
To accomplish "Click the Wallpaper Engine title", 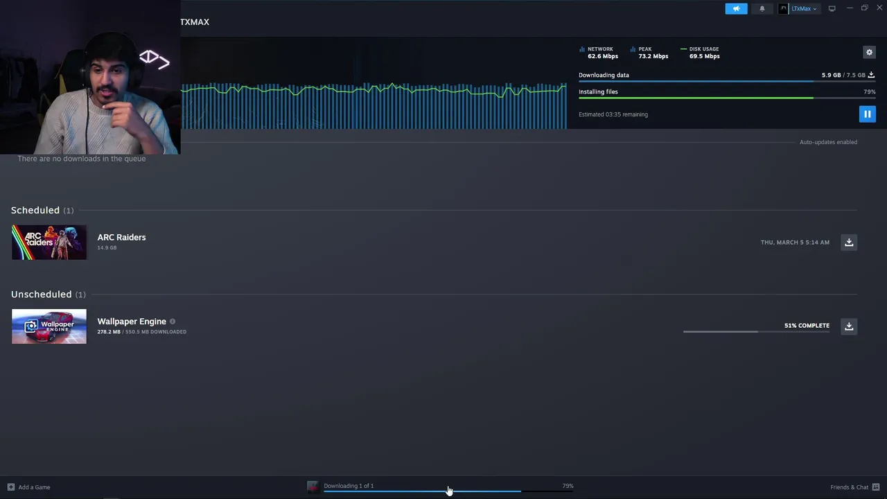I will [132, 322].
